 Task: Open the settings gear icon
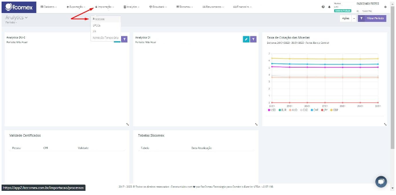point(386,7)
